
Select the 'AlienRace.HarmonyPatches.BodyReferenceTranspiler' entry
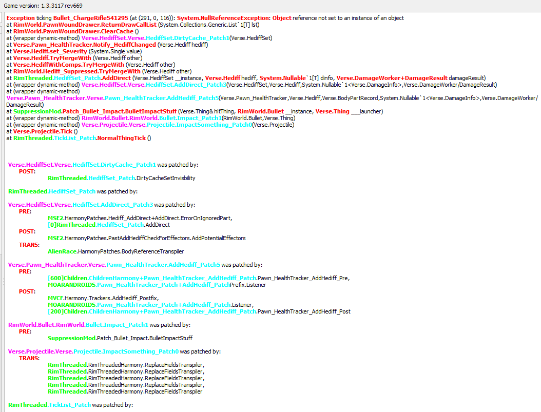[x=115, y=252]
